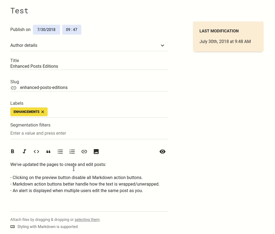Remove the ENHANCEMENTS label chip
The image size is (275, 234).
(43, 112)
